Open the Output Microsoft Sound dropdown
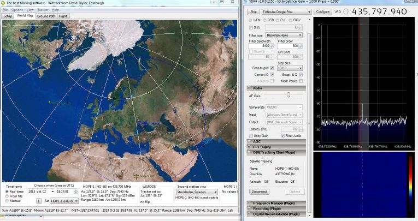The height and width of the screenshot is (221, 418). pos(284,122)
